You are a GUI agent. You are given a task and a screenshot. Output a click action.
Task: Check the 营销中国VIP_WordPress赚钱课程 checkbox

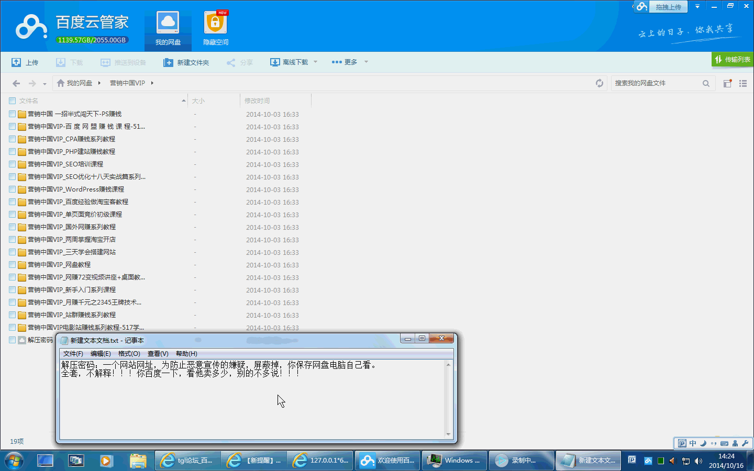12,189
